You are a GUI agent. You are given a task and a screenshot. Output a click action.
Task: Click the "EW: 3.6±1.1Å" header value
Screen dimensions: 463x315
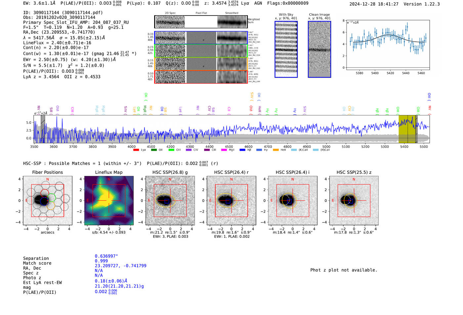point(39,3)
